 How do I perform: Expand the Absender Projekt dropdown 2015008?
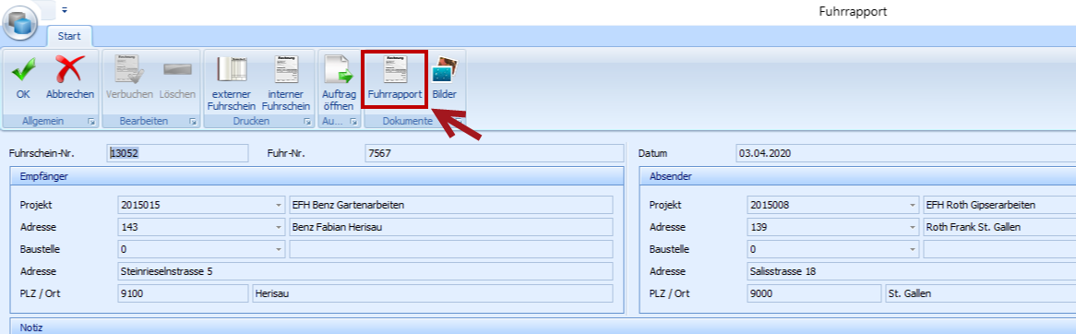[912, 205]
